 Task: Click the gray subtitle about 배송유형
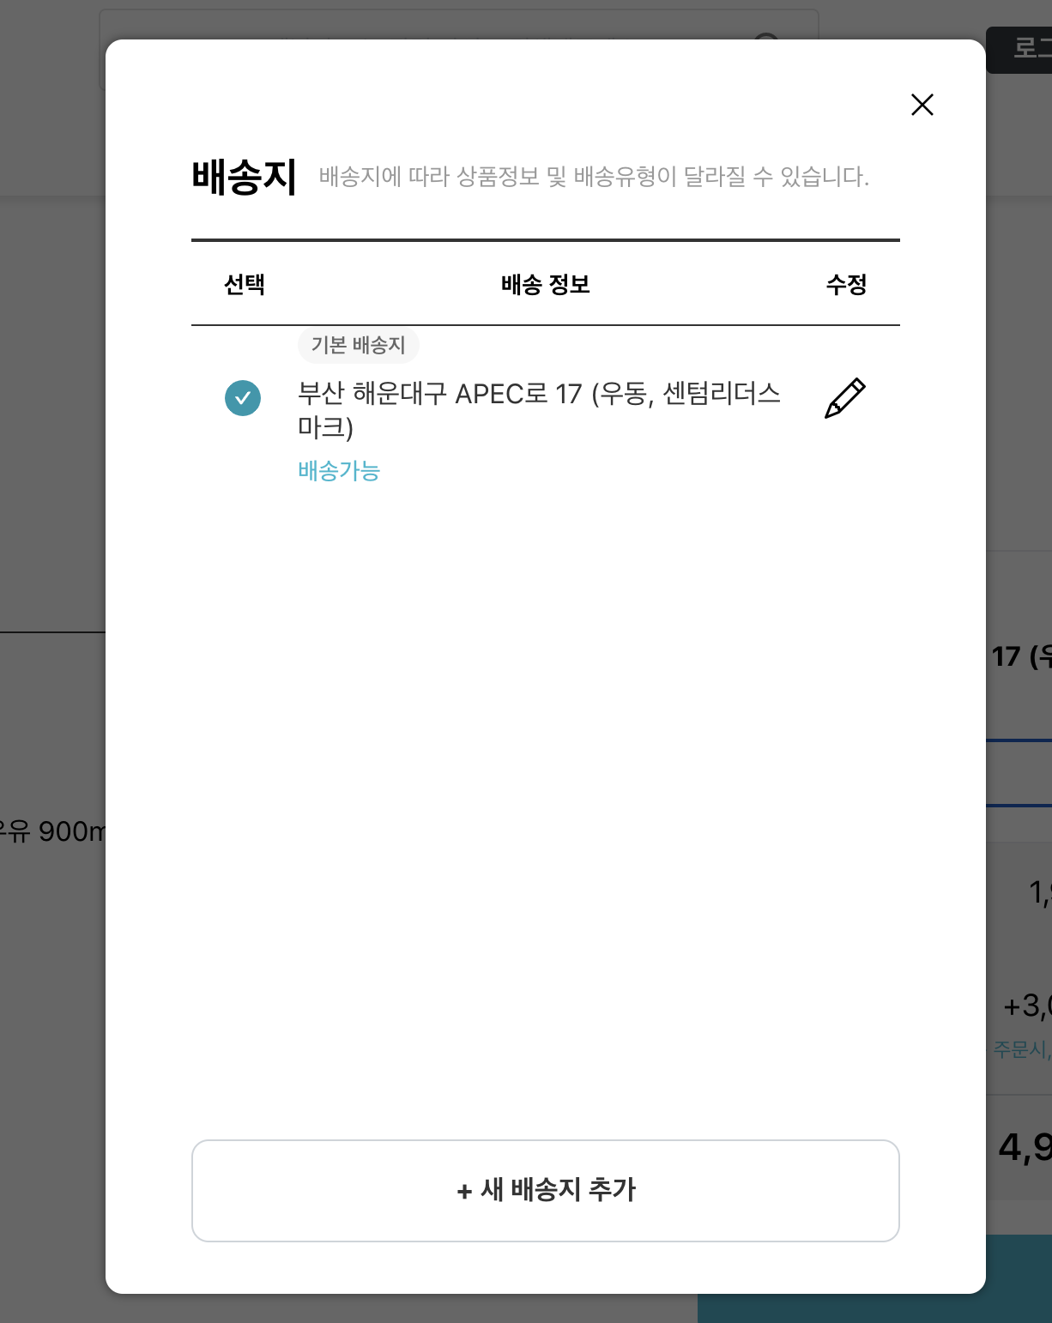tap(594, 177)
